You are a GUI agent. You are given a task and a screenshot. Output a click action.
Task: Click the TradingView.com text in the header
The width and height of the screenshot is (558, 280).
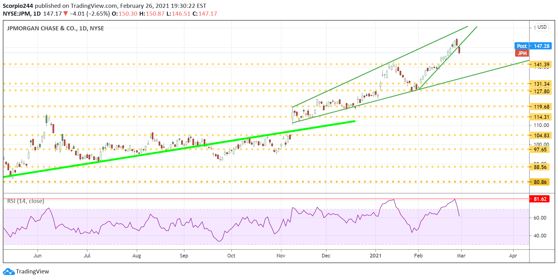pyautogui.click(x=94, y=6)
